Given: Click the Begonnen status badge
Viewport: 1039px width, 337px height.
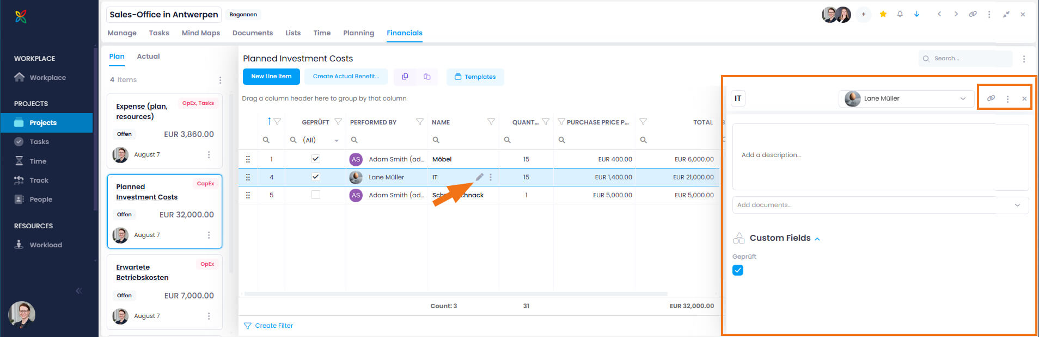Looking at the screenshot, I should (243, 15).
